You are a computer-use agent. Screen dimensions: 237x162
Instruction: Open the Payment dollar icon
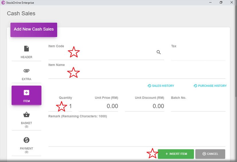(x=26, y=140)
